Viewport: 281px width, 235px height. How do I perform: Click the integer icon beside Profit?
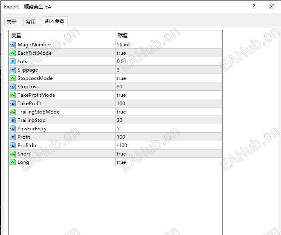click(13, 137)
